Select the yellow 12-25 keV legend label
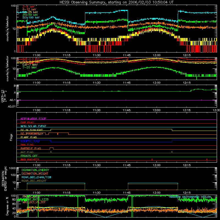Screen dimensions: 220x220 click(30, 12)
